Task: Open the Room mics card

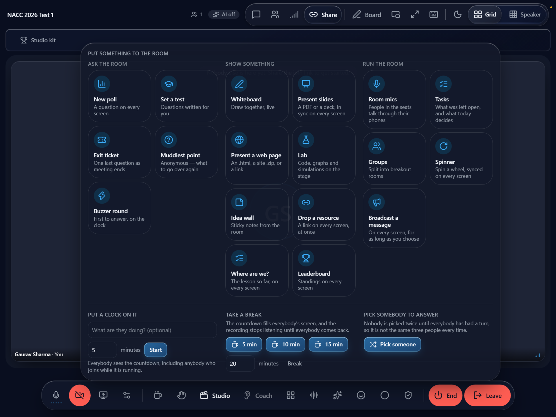Action: tap(394, 99)
